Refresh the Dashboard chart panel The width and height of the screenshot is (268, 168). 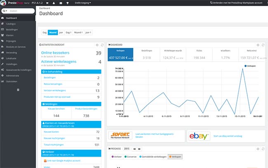point(263,45)
